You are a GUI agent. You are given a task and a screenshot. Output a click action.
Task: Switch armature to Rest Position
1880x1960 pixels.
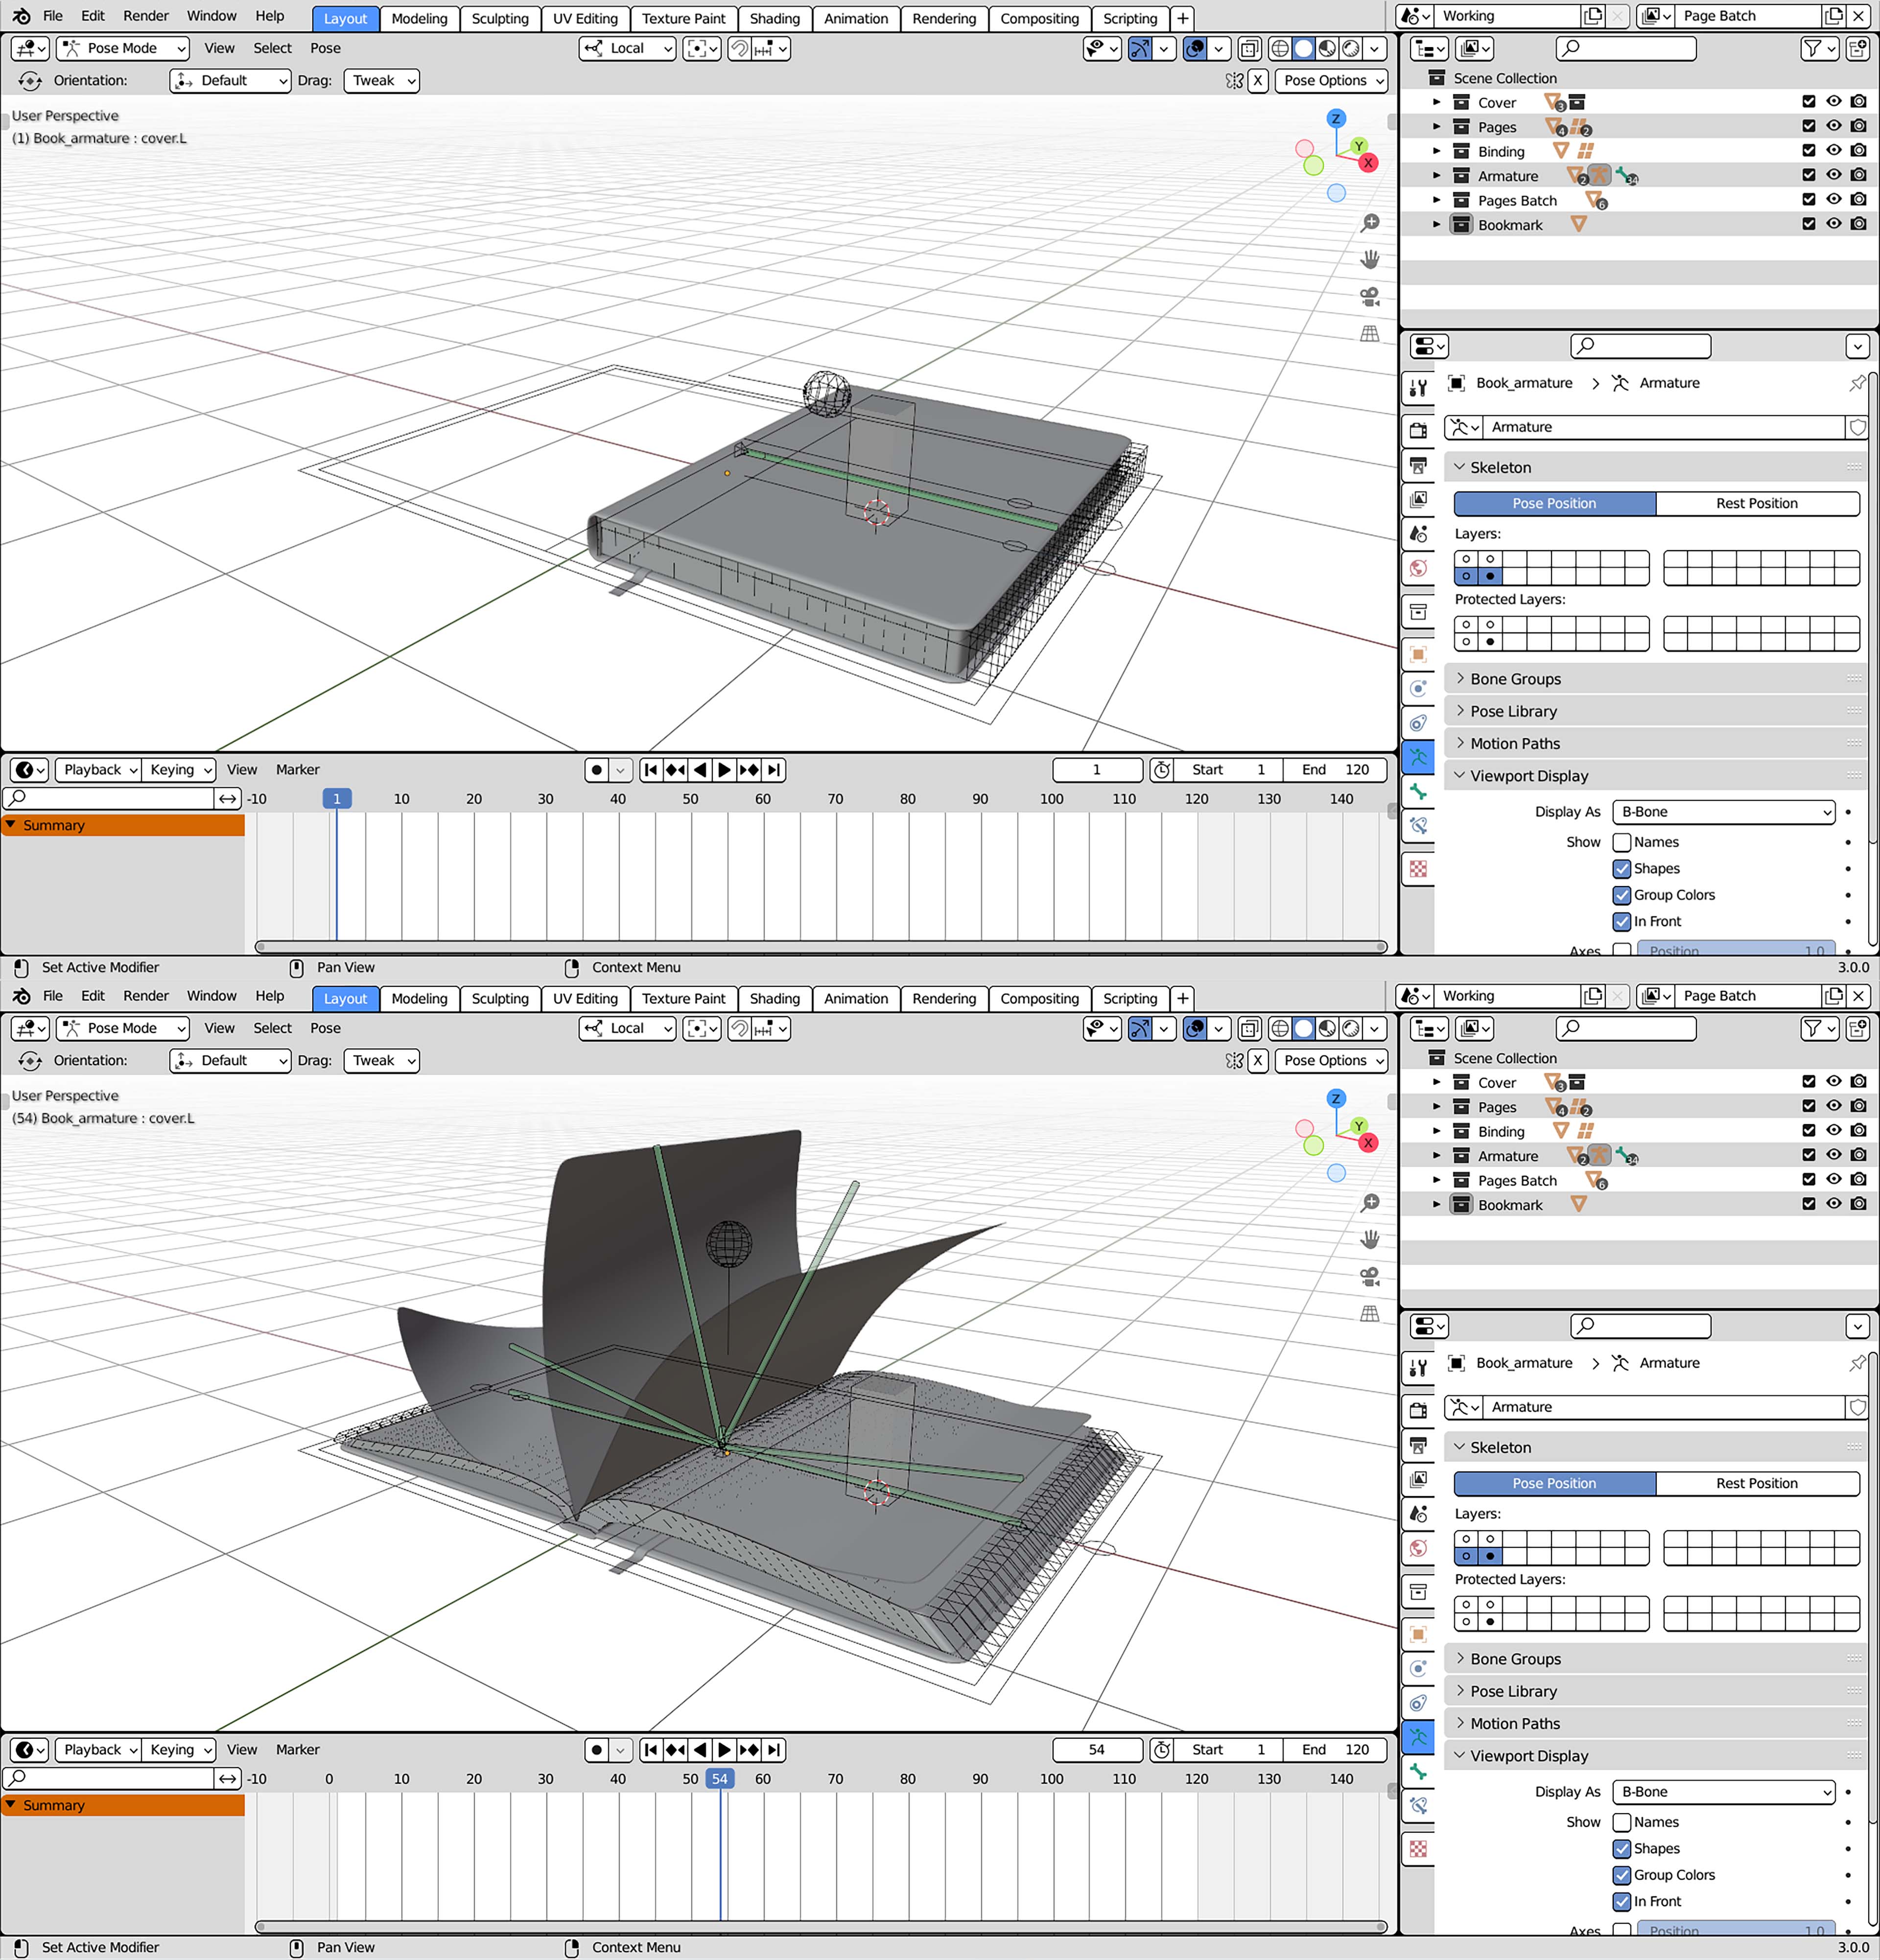(1758, 503)
